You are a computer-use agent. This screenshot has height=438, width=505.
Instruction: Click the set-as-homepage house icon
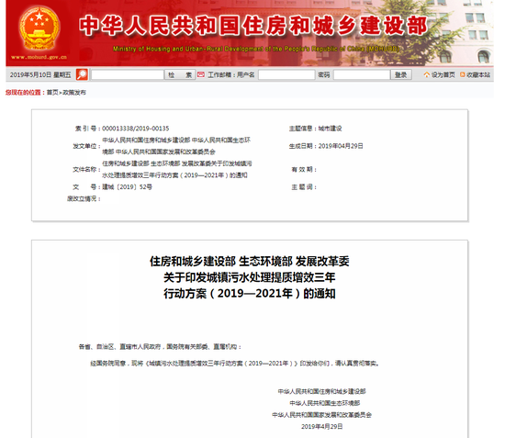427,74
